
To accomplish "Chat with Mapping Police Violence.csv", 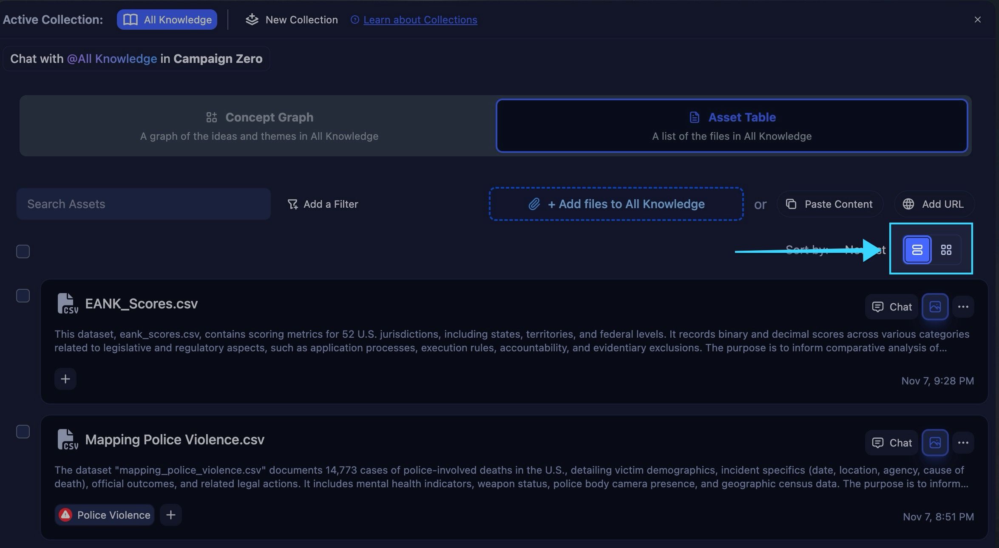I will click(891, 443).
